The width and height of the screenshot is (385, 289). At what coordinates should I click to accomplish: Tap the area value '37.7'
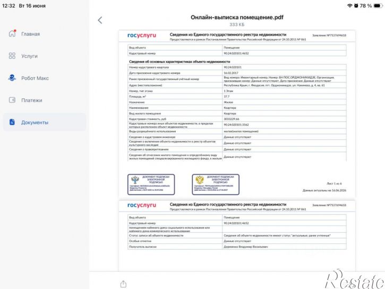pyautogui.click(x=226, y=97)
